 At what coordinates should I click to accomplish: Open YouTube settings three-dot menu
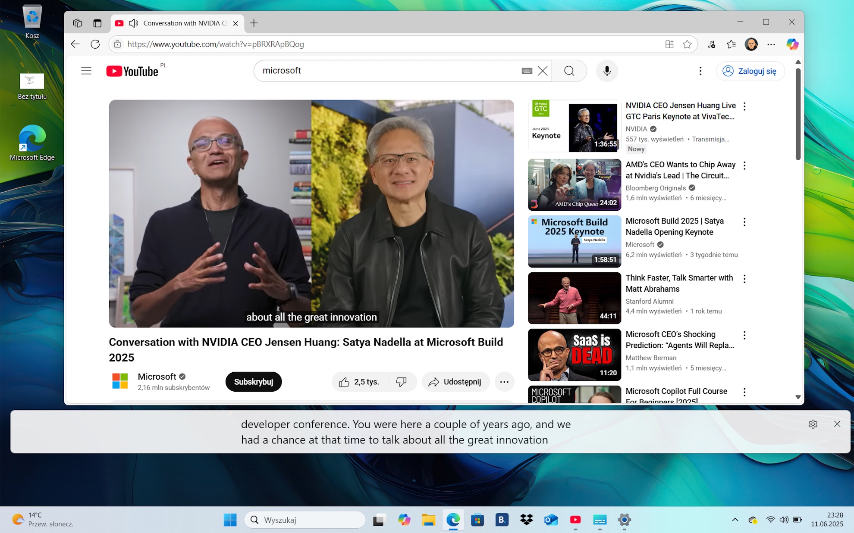pyautogui.click(x=700, y=71)
